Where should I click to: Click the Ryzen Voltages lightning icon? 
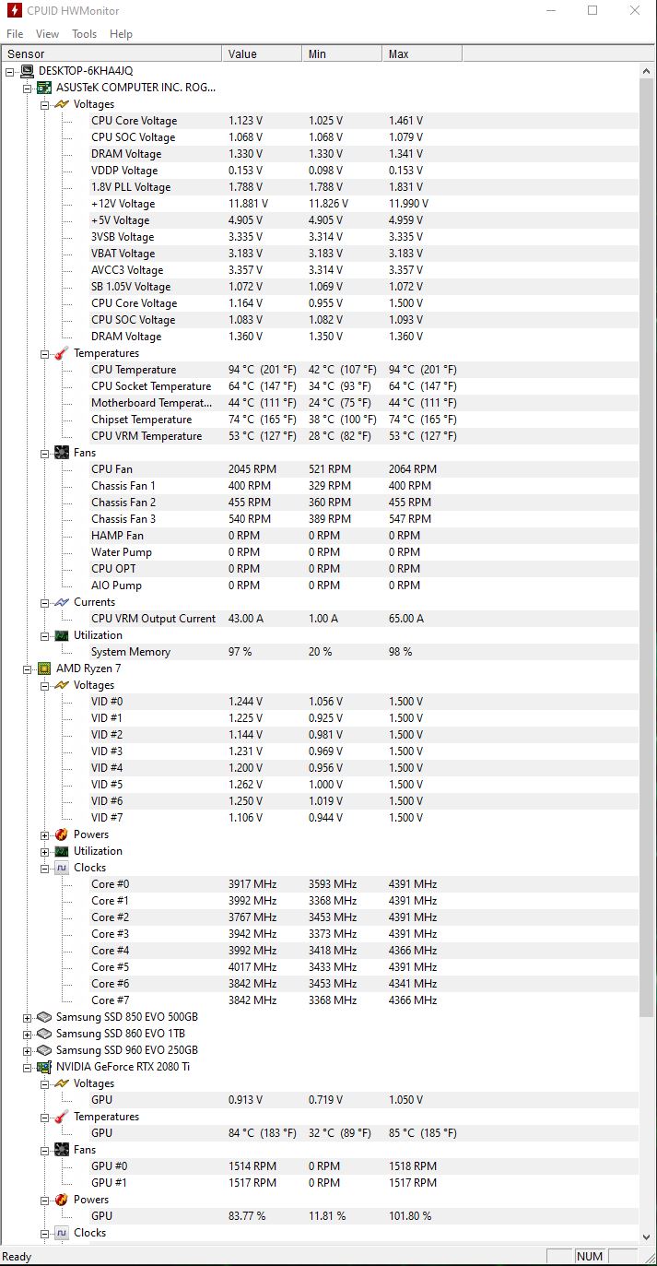pyautogui.click(x=62, y=685)
